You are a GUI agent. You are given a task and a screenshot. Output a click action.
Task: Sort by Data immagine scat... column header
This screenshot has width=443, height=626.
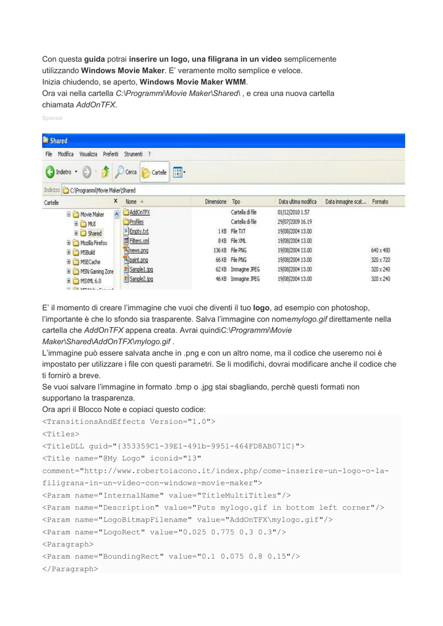point(346,202)
